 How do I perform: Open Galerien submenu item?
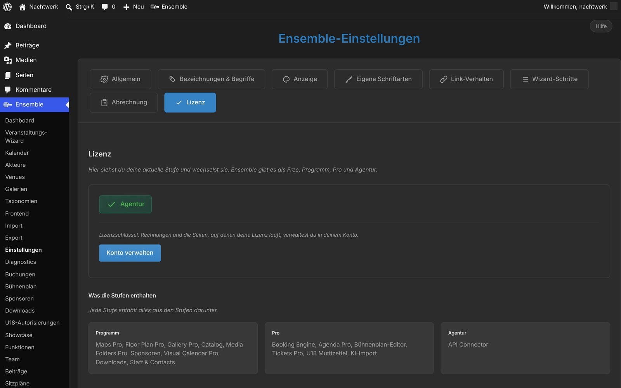click(x=16, y=189)
